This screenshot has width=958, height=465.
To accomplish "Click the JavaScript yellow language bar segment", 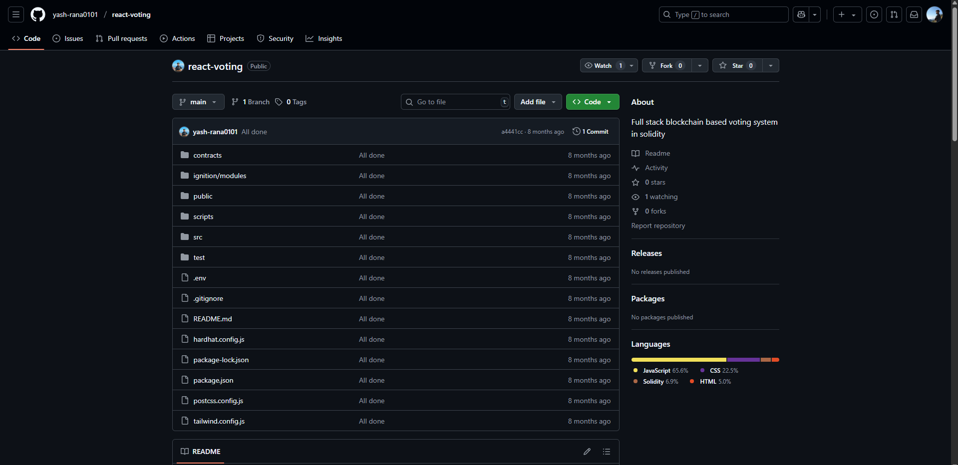I will click(679, 360).
